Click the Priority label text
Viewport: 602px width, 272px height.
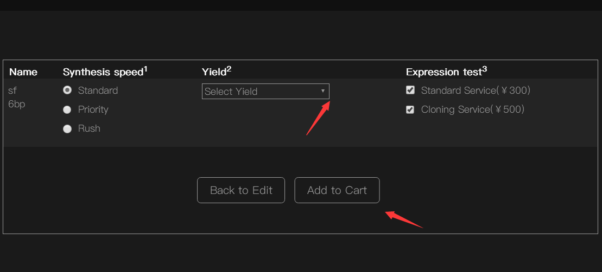pyautogui.click(x=93, y=109)
